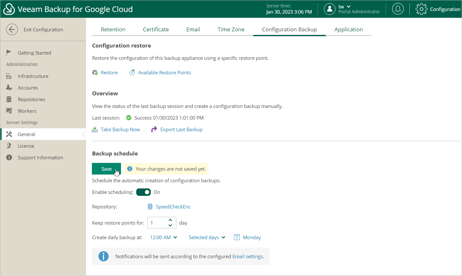
Task: Click the Getting Started flag icon
Action: pyautogui.click(x=9, y=52)
